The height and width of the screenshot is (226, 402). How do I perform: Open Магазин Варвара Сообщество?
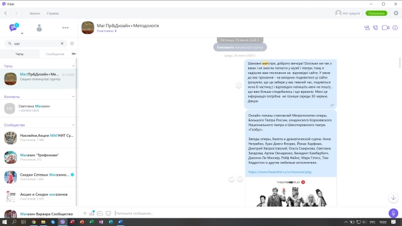38,213
